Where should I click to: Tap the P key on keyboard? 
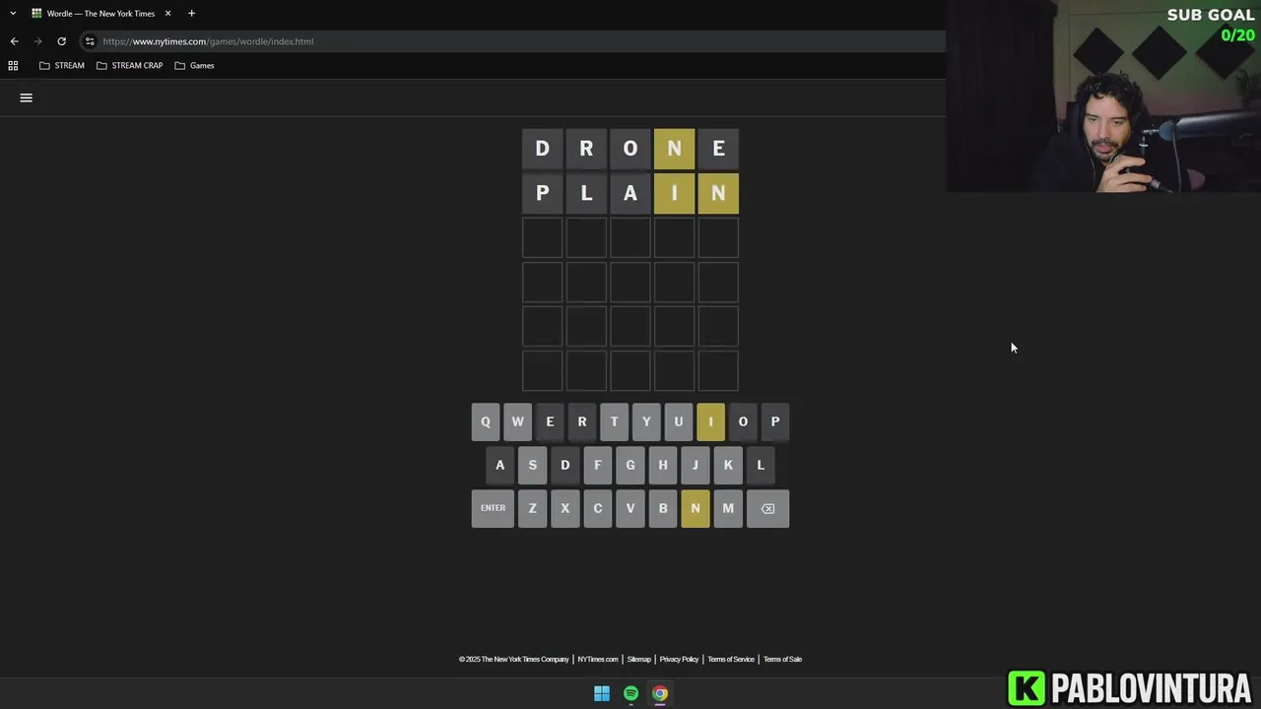774,421
